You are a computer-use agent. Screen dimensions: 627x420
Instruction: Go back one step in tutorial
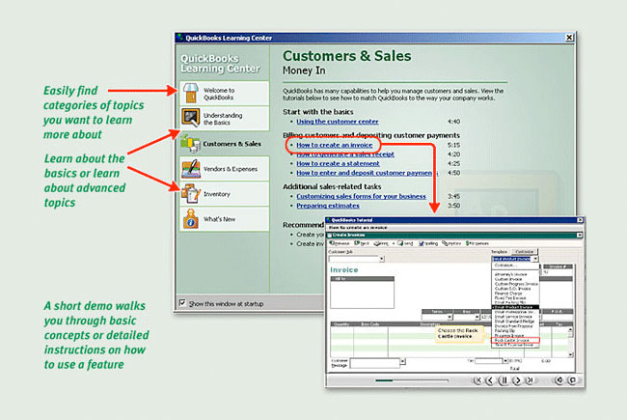click(490, 380)
